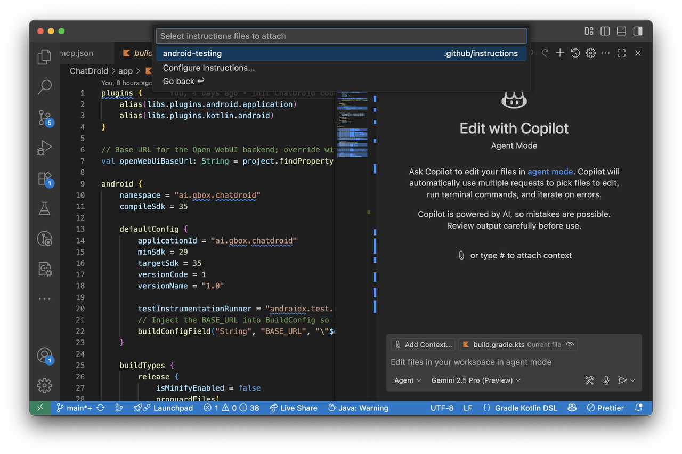Toggle the primary side bar visibility
The image size is (682, 454).
605,31
